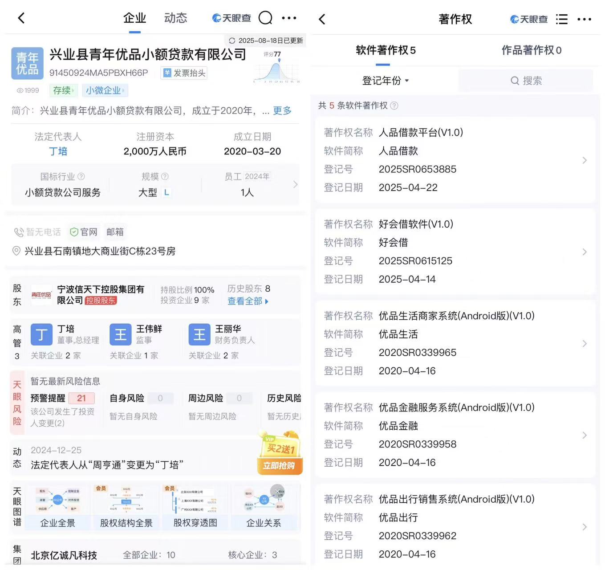This screenshot has width=605, height=570.
Task: Open more options on the 著作权 page
Action: click(584, 19)
